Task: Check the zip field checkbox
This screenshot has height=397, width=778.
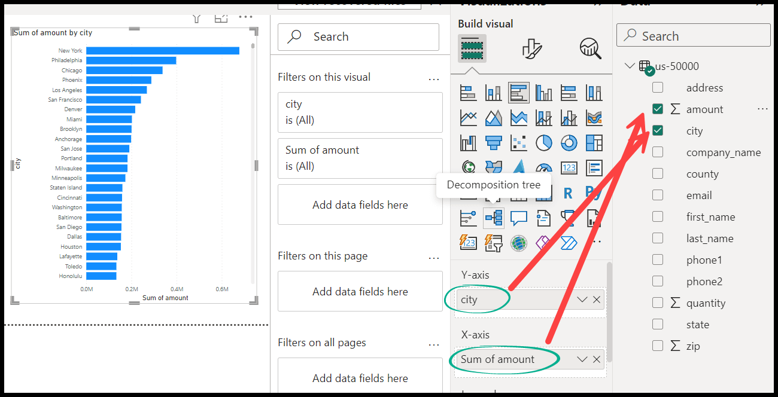Action: [x=658, y=346]
